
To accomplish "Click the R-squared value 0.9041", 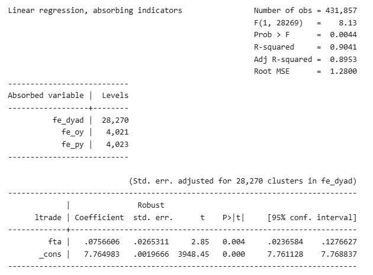I will coord(343,47).
